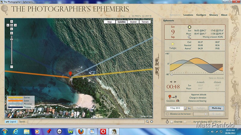This screenshot has width=241, height=135.
Task: Click the Sunrise legend entry
Action: point(19,97)
